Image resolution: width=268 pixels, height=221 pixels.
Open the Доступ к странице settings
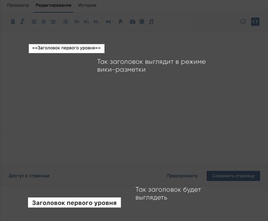29,176
